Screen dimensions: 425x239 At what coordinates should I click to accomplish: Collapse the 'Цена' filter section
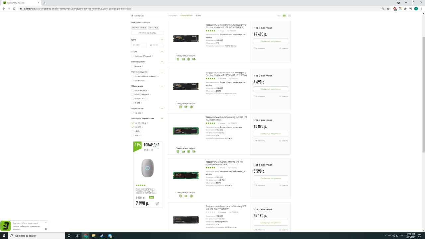pyautogui.click(x=162, y=40)
